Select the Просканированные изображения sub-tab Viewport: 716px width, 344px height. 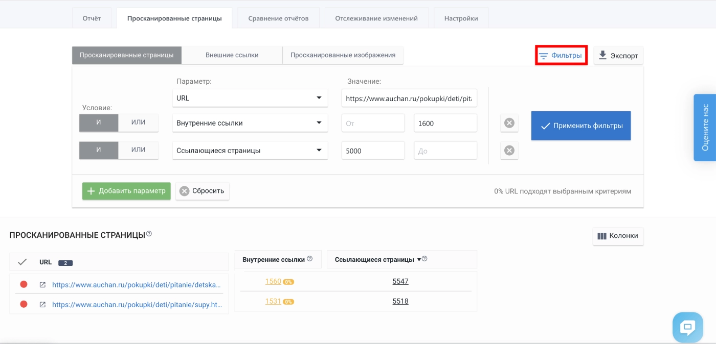coord(343,55)
